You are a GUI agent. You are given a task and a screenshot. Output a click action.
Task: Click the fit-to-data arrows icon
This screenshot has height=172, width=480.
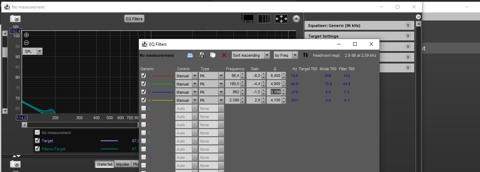pyautogui.click(x=281, y=19)
